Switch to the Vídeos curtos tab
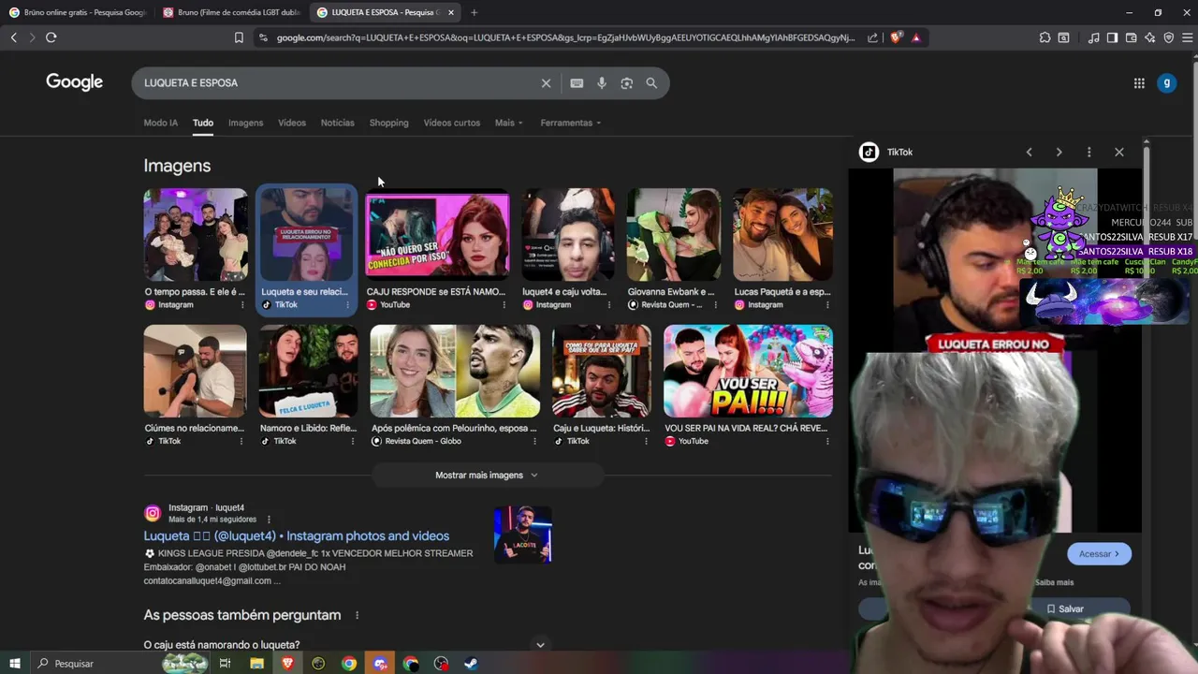Screen dimensions: 1198x674 [x=451, y=123]
